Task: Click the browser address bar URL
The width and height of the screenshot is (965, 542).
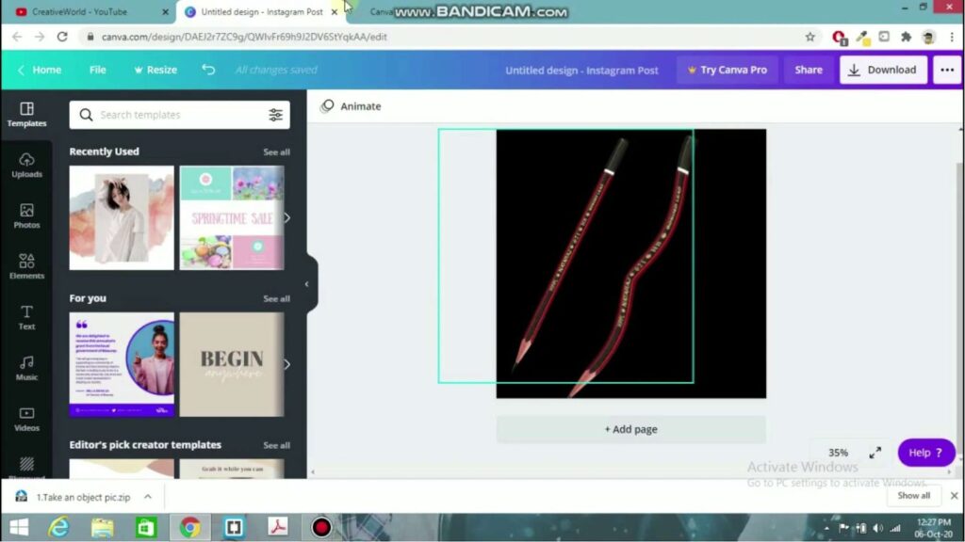Action: pos(244,37)
